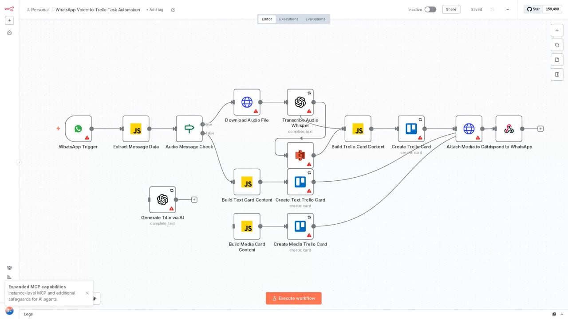
Task: Add node after Generate Title via AI
Action: point(194,200)
